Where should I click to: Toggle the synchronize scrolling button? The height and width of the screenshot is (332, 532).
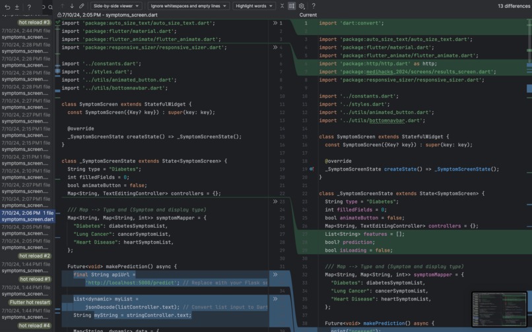tap(292, 6)
